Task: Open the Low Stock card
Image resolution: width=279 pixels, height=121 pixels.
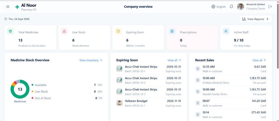Action: 84,37
